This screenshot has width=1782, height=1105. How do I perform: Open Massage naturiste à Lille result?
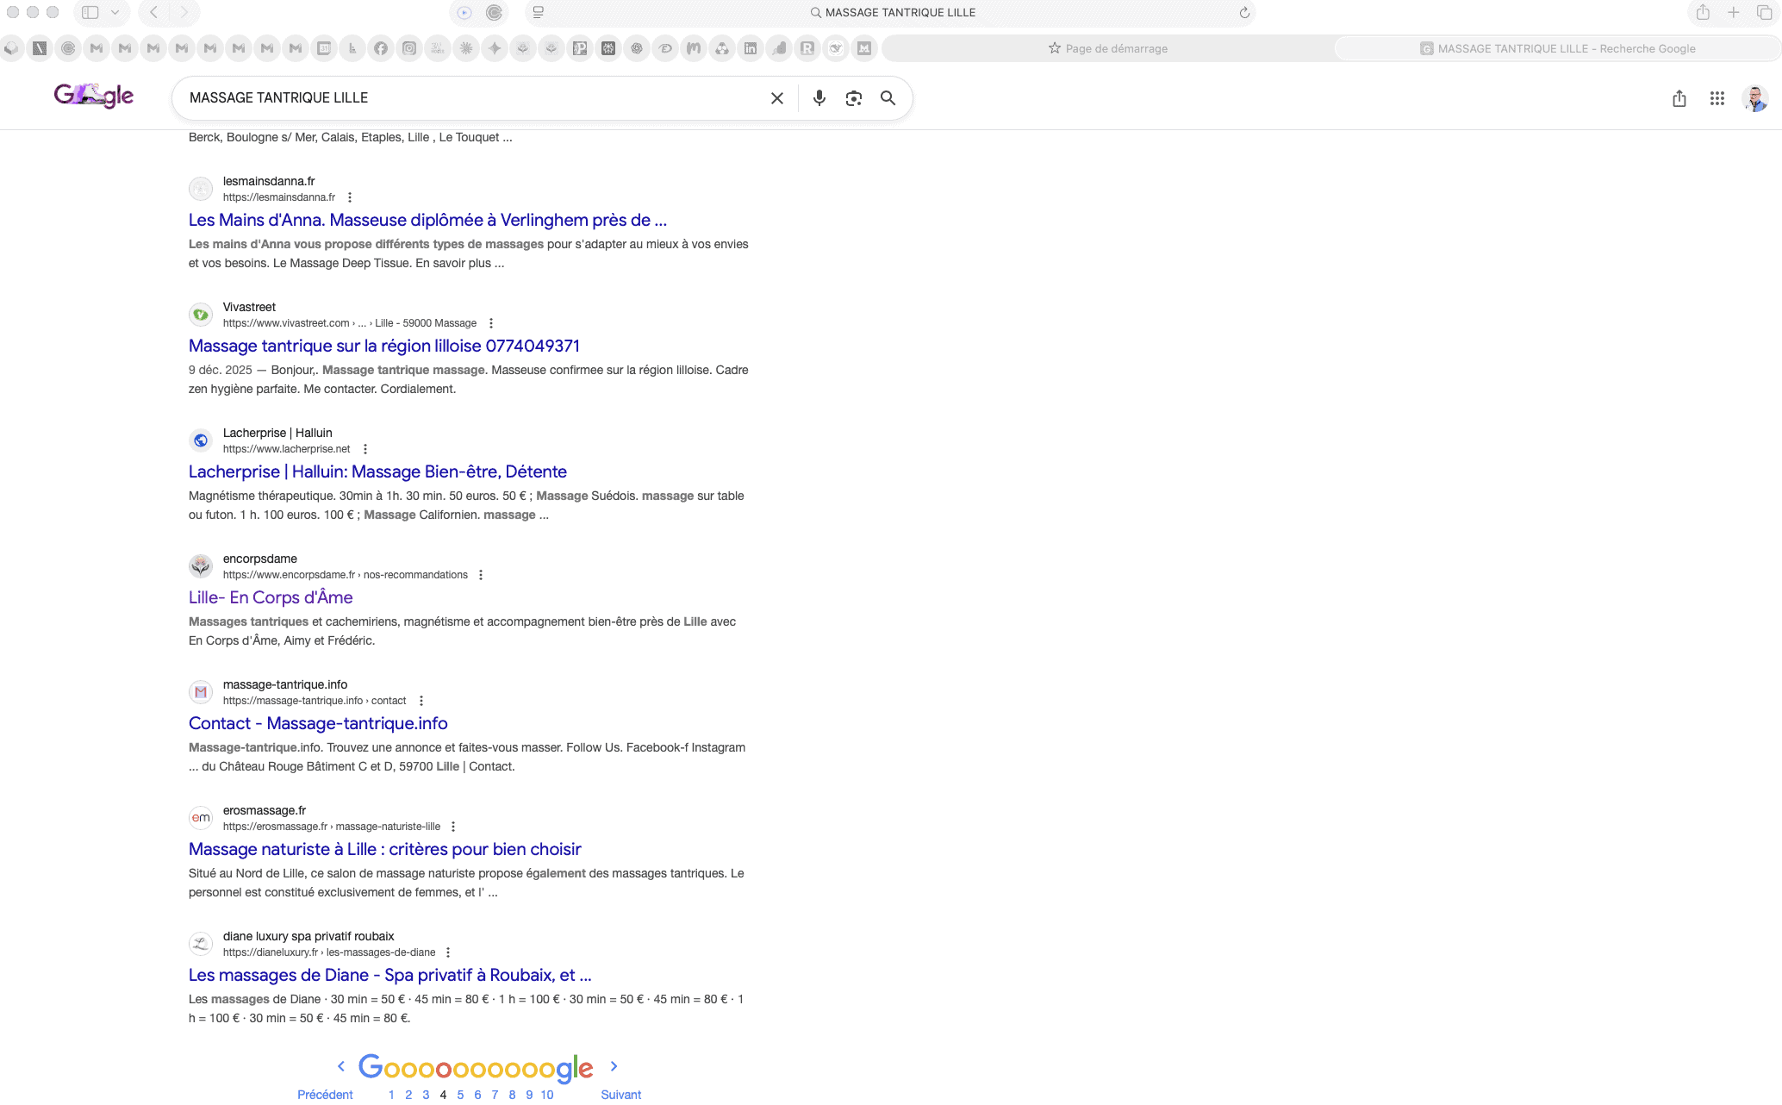click(385, 849)
